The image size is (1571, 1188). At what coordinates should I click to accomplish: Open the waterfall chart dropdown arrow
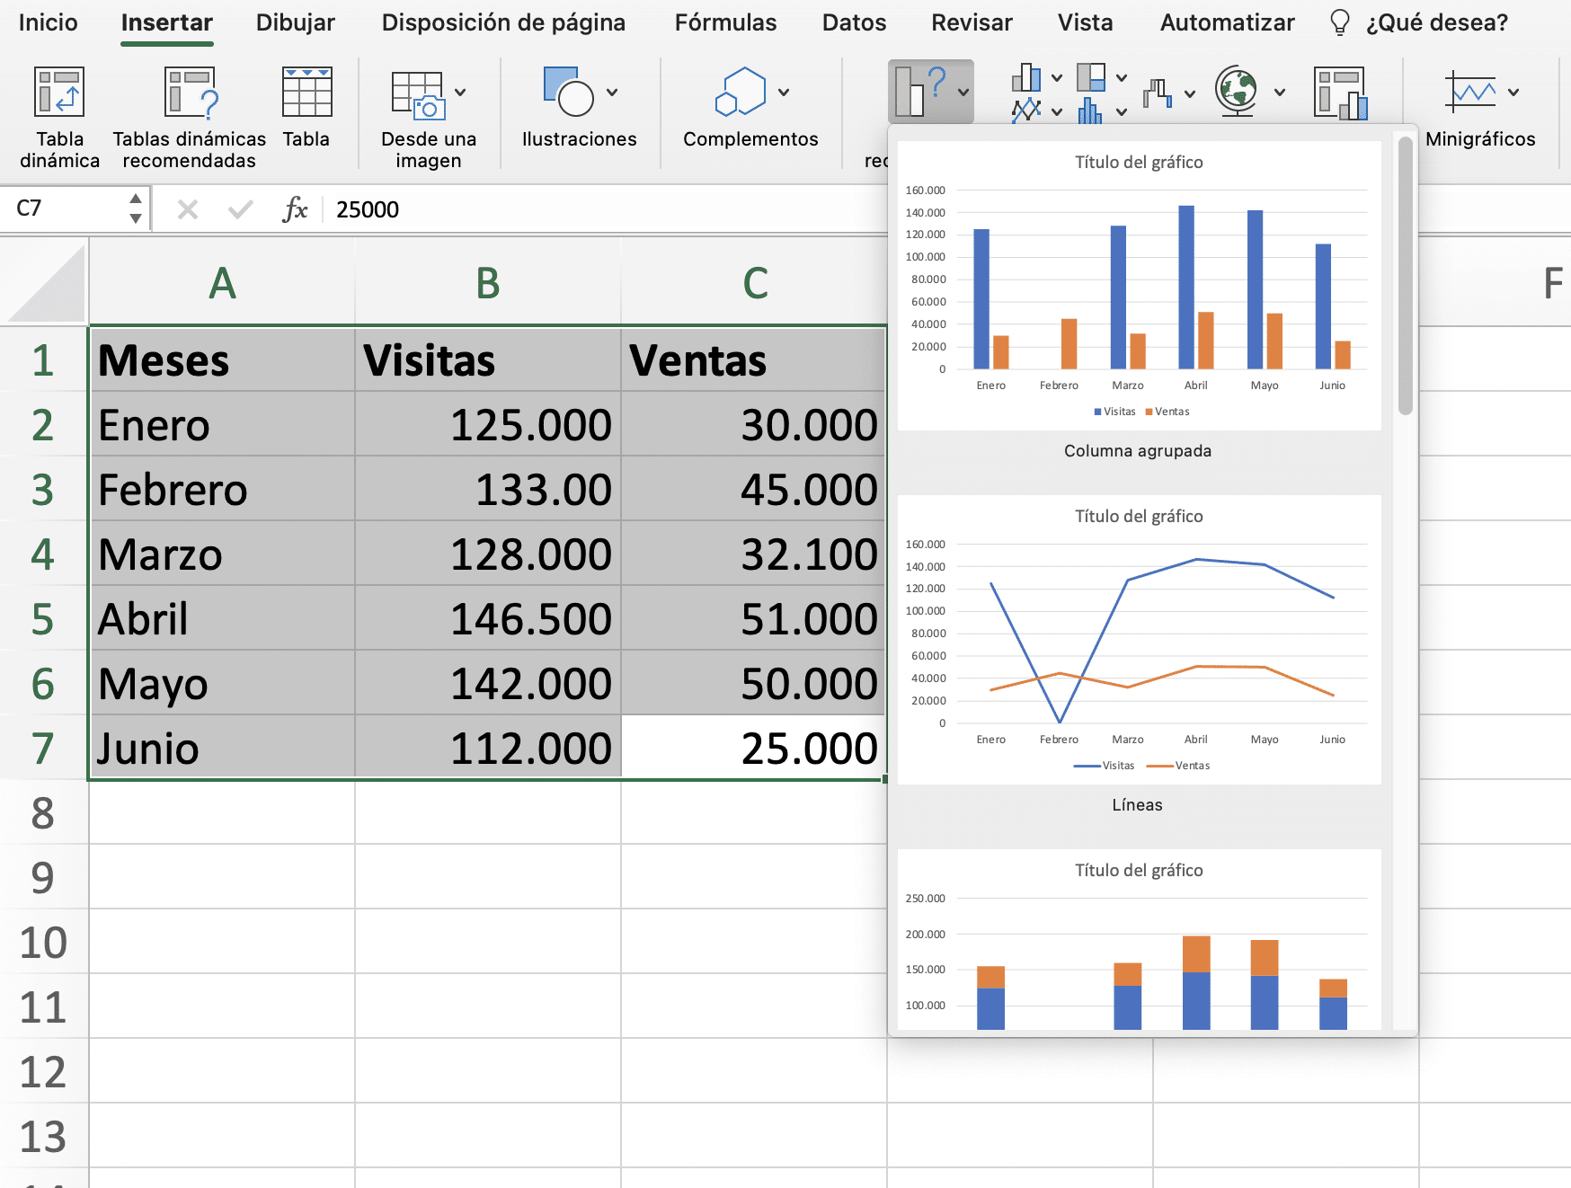coord(1189,93)
